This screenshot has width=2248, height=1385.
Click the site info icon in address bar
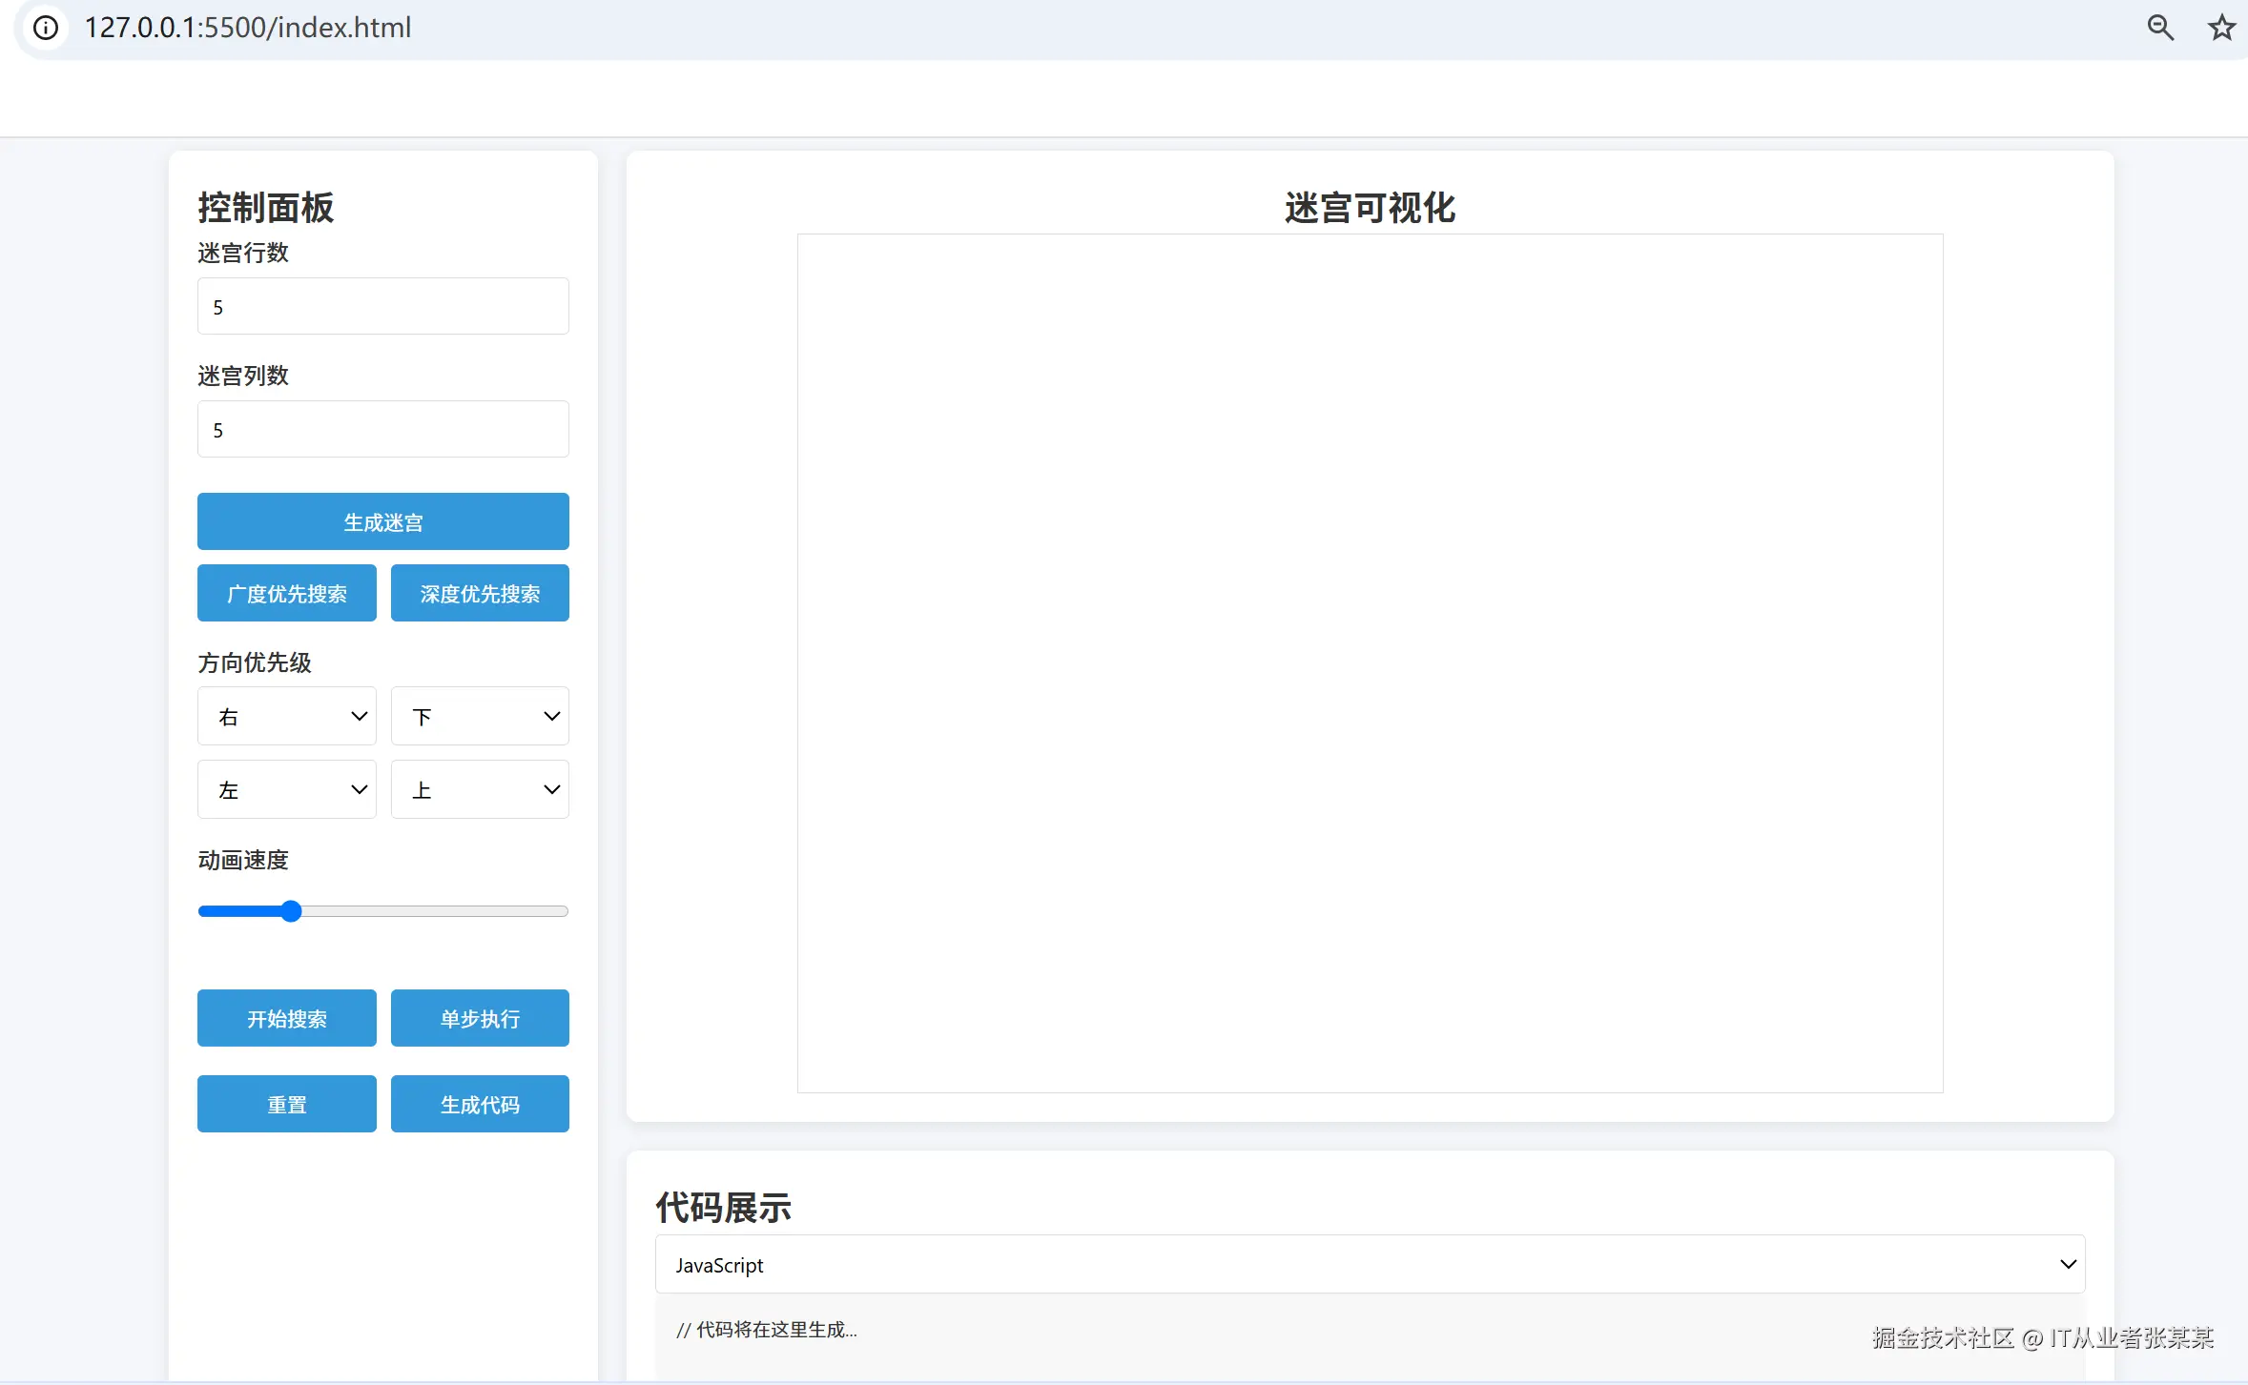click(x=46, y=28)
